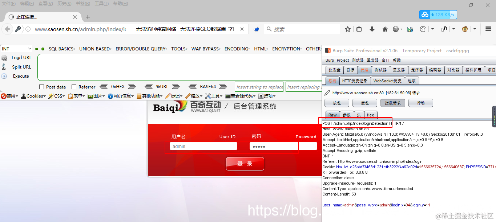
Task: Enable the Post data checkbox
Action: (42, 87)
